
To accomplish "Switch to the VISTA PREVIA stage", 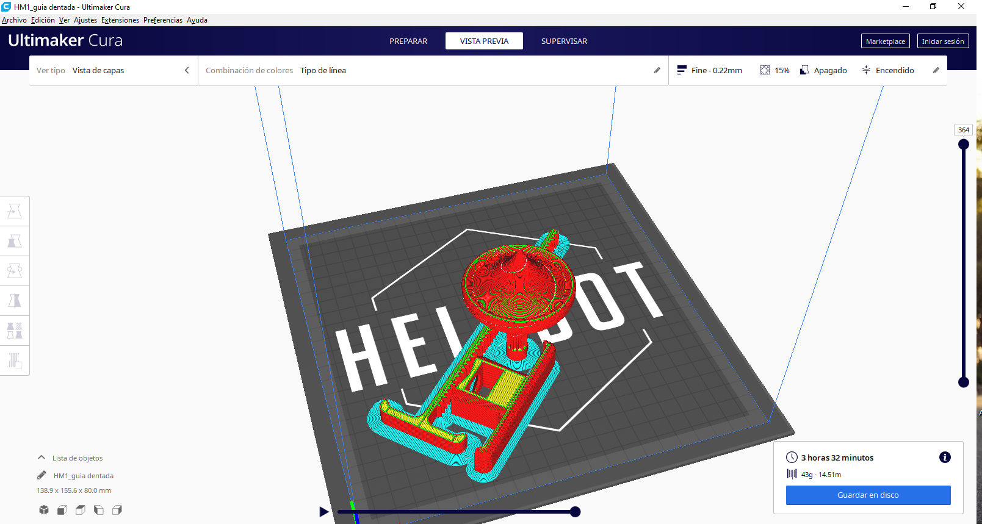I will point(484,41).
